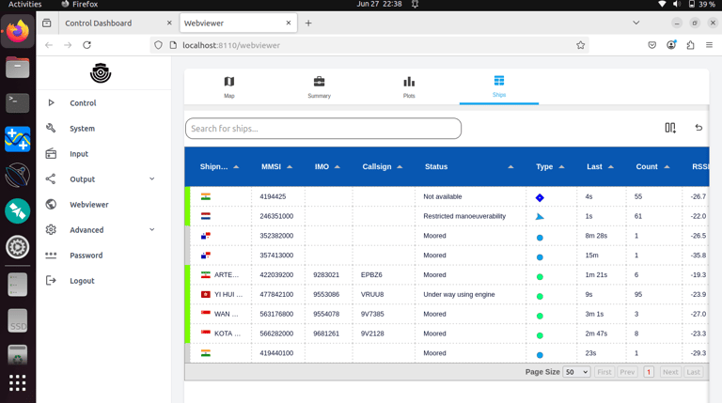722x403 pixels.
Task: Expand the Advanced submenu chevron
Action: tap(152, 229)
